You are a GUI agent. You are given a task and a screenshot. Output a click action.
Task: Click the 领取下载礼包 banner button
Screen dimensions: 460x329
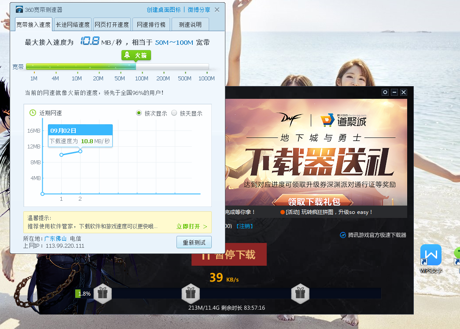pyautogui.click(x=313, y=201)
